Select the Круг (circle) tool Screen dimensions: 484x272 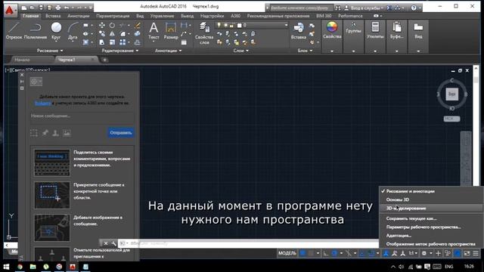point(56,31)
